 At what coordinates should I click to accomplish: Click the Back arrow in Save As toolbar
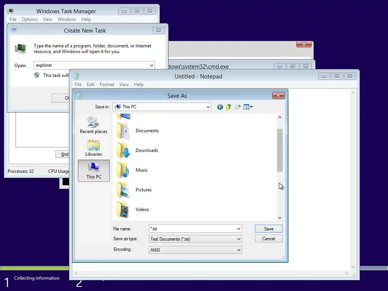220,107
